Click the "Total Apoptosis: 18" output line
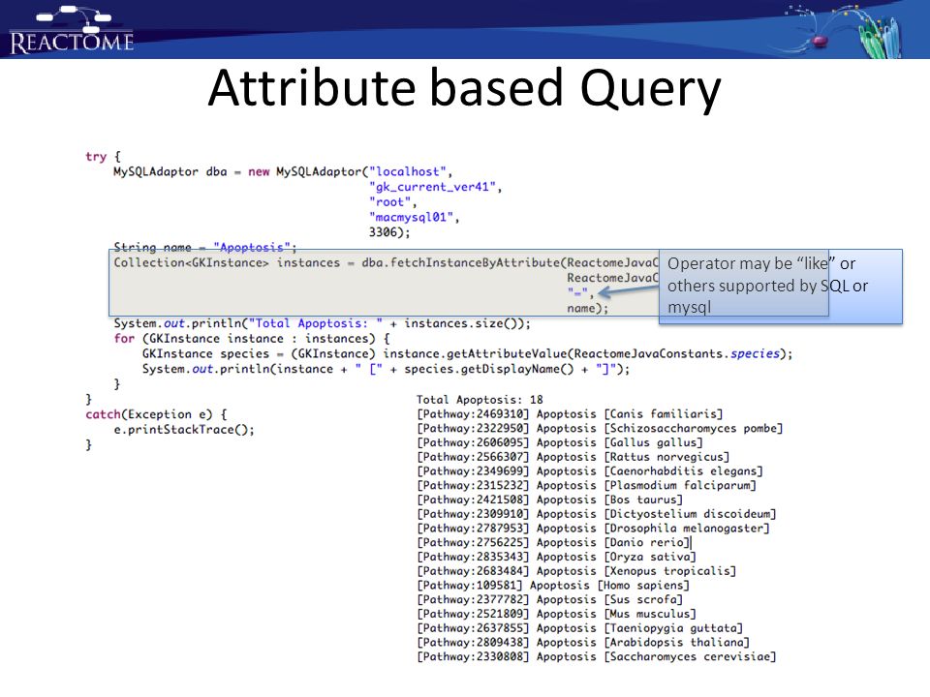Viewport: 930px width, 697px height. tap(480, 400)
